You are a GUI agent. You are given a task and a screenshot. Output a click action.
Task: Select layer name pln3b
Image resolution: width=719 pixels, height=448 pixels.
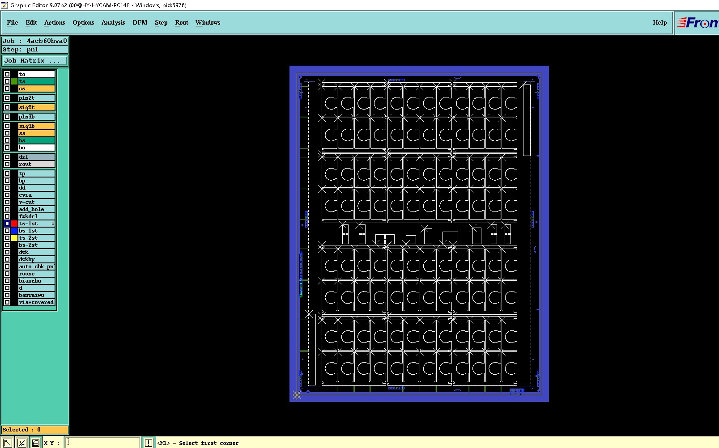[x=37, y=117]
